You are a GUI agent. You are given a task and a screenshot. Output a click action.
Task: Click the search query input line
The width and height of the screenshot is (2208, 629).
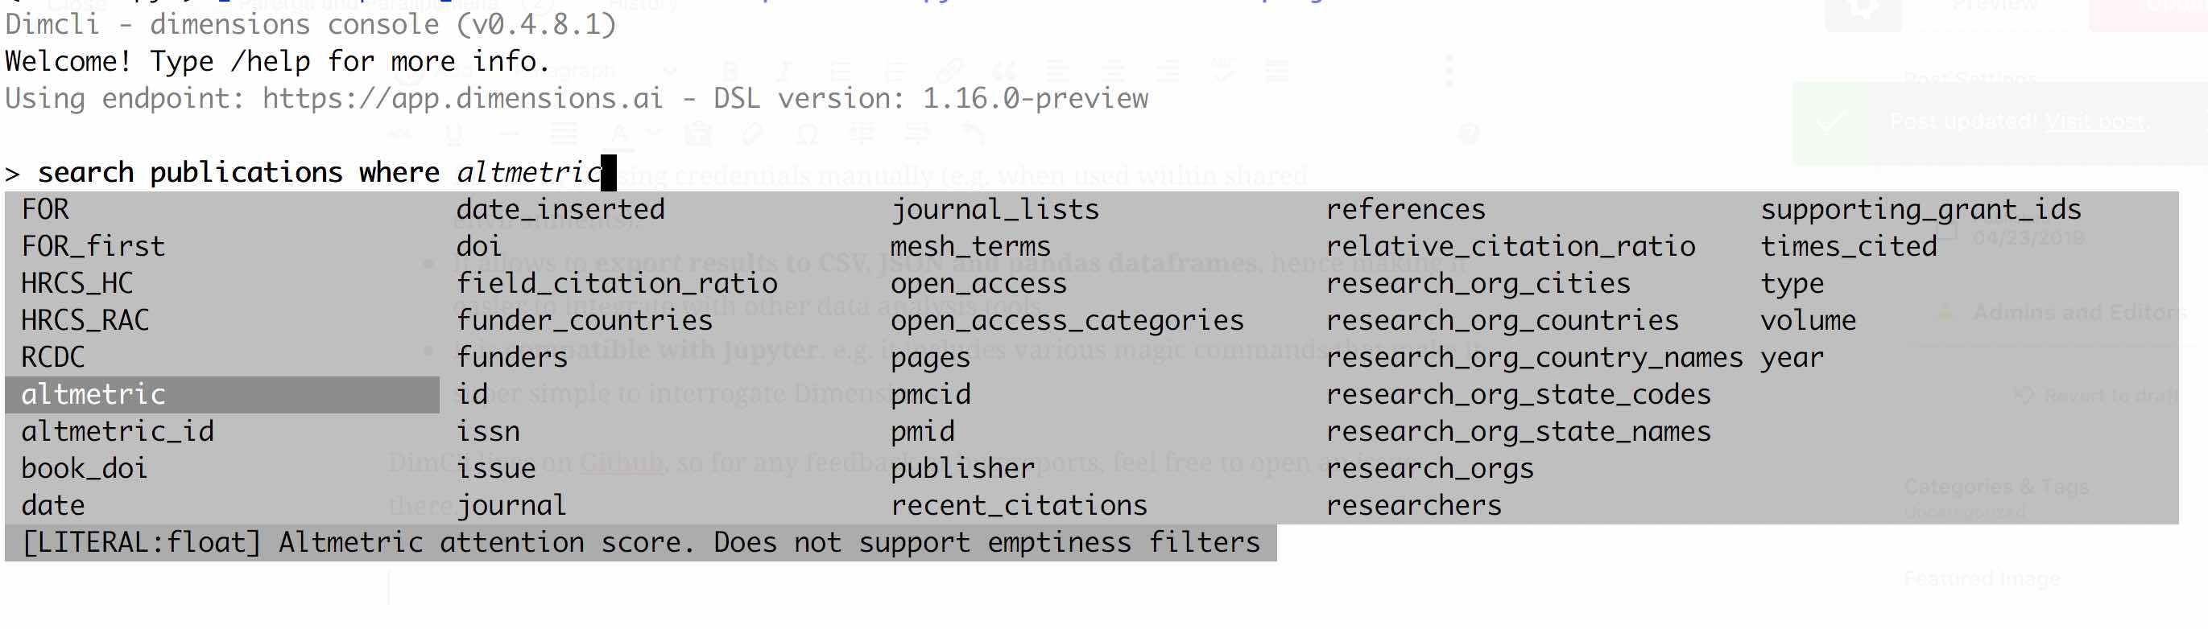pos(310,173)
